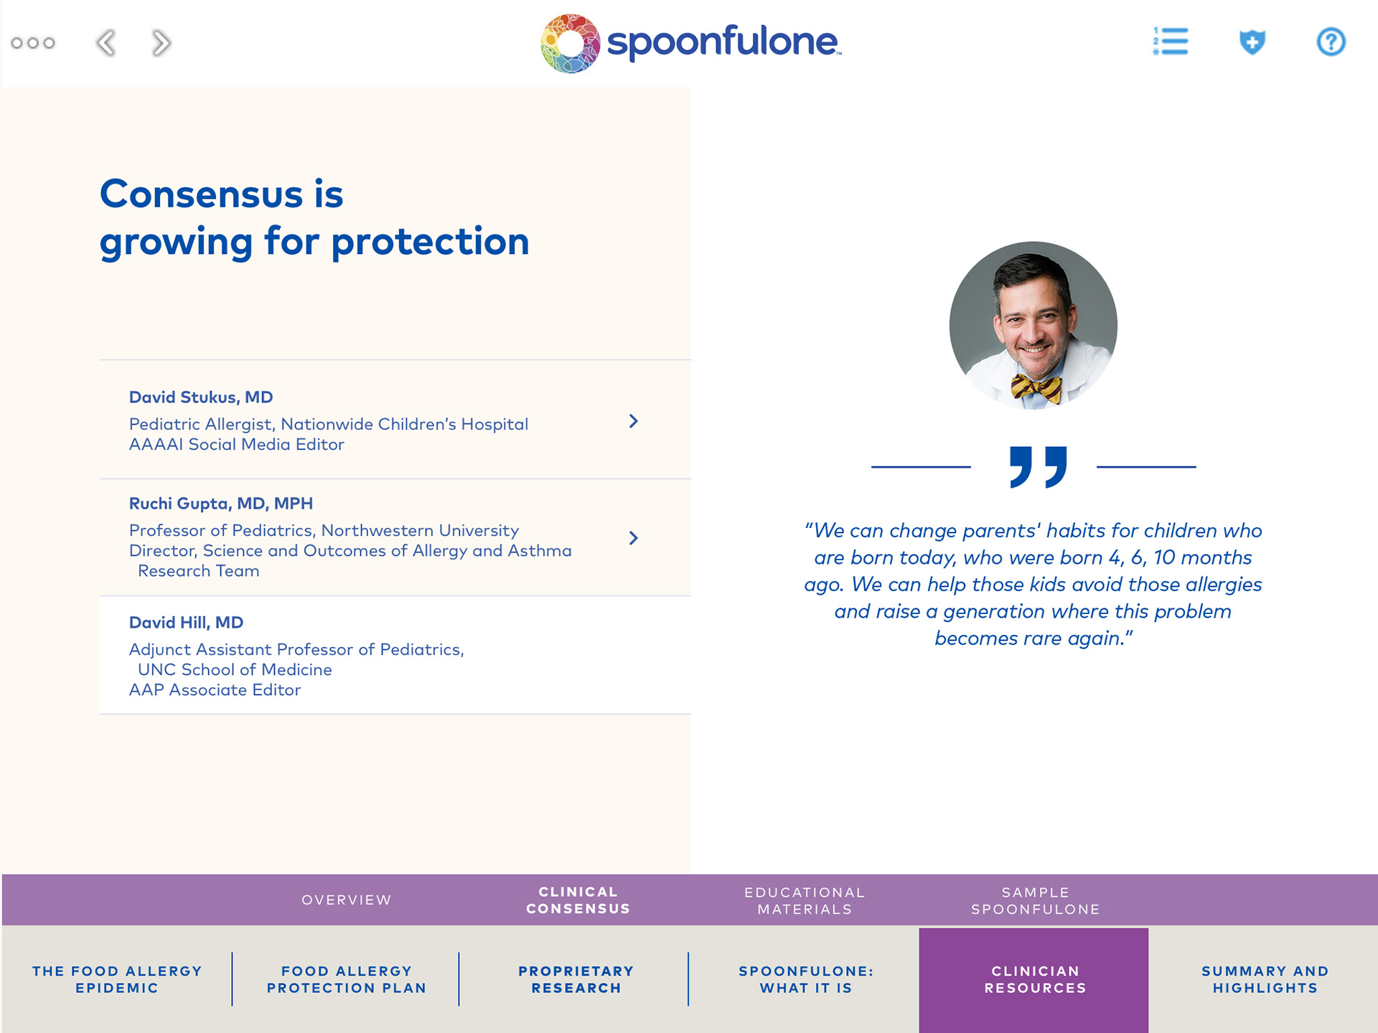Viewport: 1378px width, 1033px height.
Task: Open the numbered list contents icon
Action: (x=1171, y=42)
